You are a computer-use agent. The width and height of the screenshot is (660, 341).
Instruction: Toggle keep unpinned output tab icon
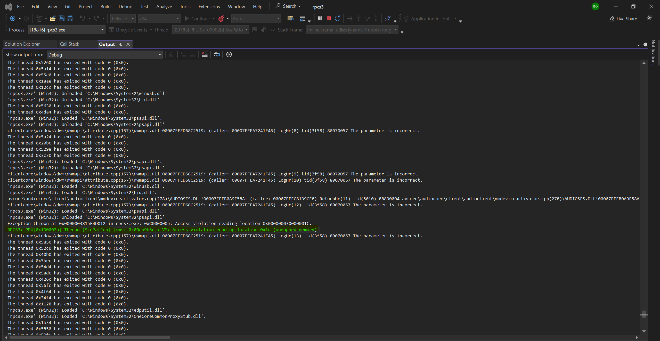click(121, 44)
